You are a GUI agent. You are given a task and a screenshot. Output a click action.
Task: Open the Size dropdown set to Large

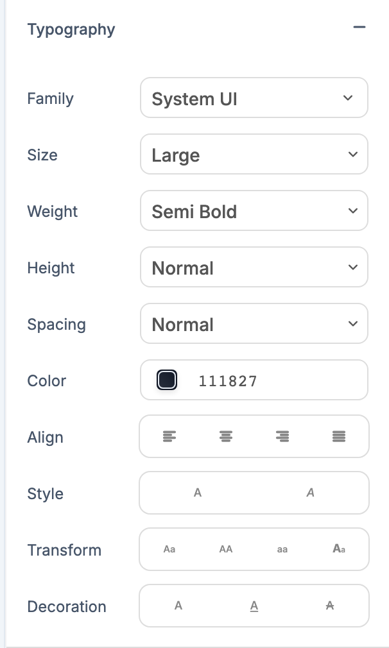click(254, 155)
